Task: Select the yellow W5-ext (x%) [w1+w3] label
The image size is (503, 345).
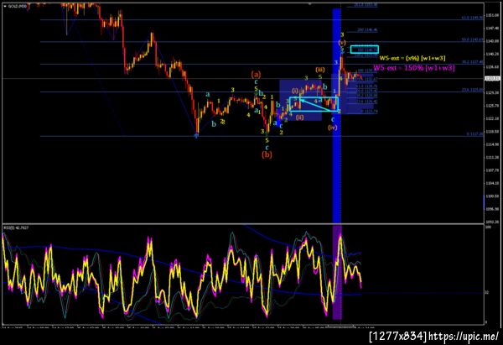Action: coord(412,58)
